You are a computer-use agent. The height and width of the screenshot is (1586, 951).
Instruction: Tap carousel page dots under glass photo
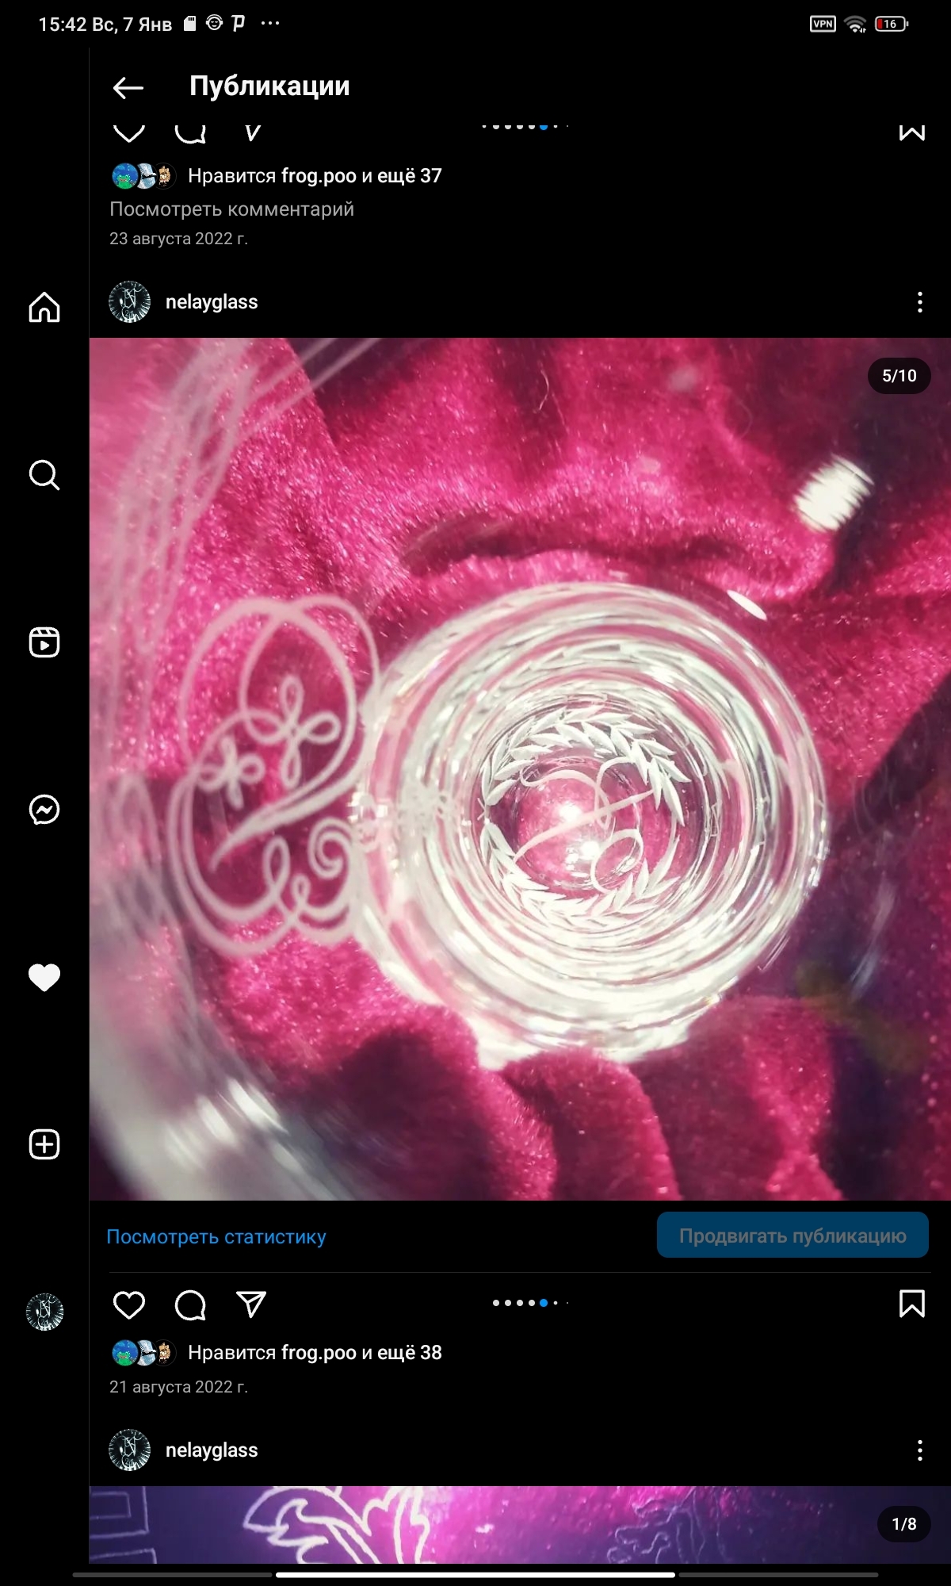(530, 1303)
